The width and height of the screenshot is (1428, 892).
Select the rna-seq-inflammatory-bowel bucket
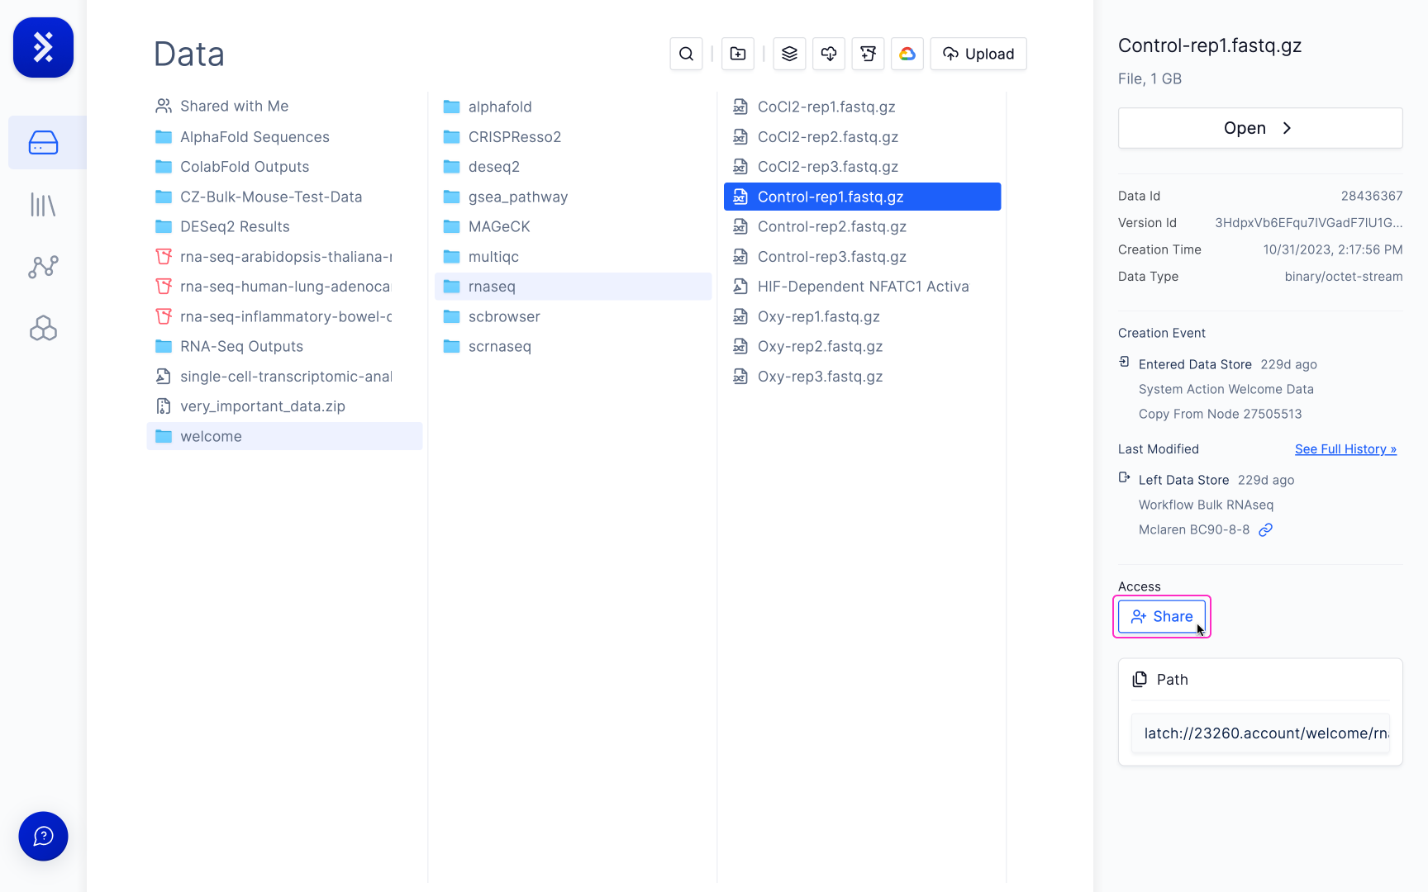coord(284,316)
